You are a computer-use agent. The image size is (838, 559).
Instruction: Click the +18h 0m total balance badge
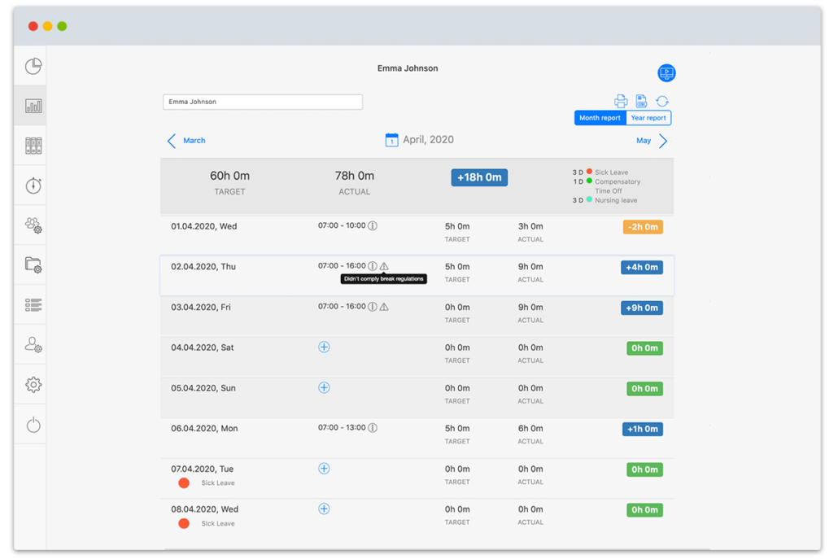479,177
